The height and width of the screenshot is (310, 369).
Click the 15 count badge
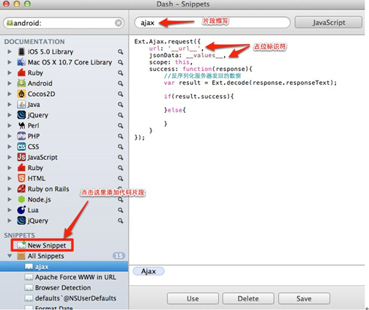[x=119, y=256]
